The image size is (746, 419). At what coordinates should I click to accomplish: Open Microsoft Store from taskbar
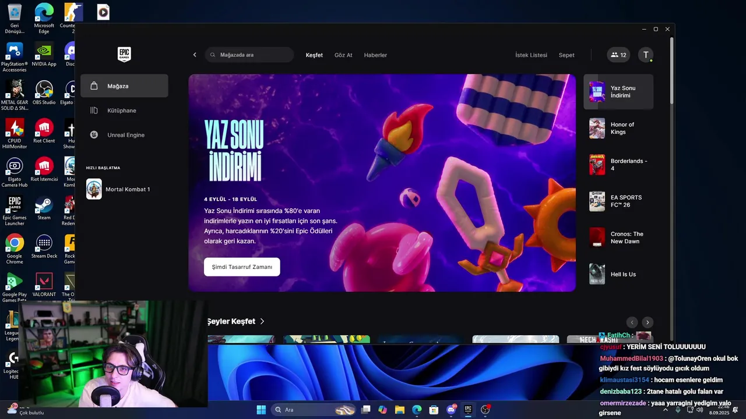[x=434, y=410]
